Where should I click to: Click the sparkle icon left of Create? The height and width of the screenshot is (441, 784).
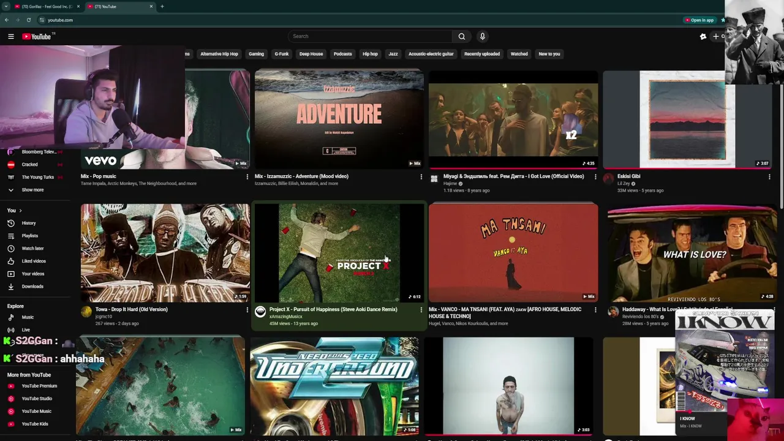(703, 37)
